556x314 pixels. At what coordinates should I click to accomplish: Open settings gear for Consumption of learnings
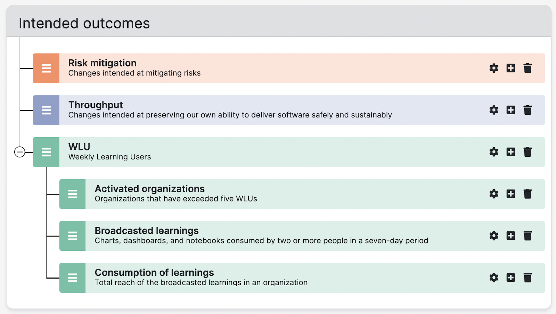pos(494,278)
